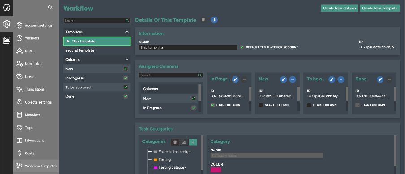
Task: Click Create New Column button
Action: (340, 8)
